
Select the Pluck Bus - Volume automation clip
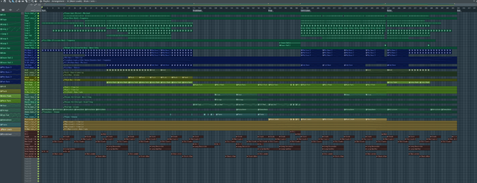[x=260, y=80]
